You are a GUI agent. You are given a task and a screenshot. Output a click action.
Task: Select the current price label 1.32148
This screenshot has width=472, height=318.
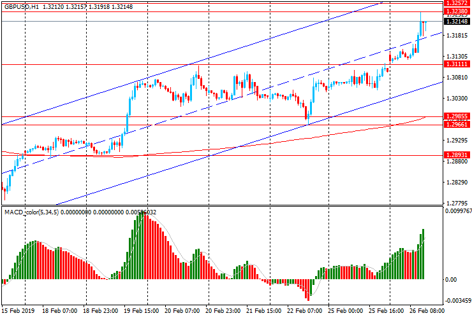coord(457,22)
